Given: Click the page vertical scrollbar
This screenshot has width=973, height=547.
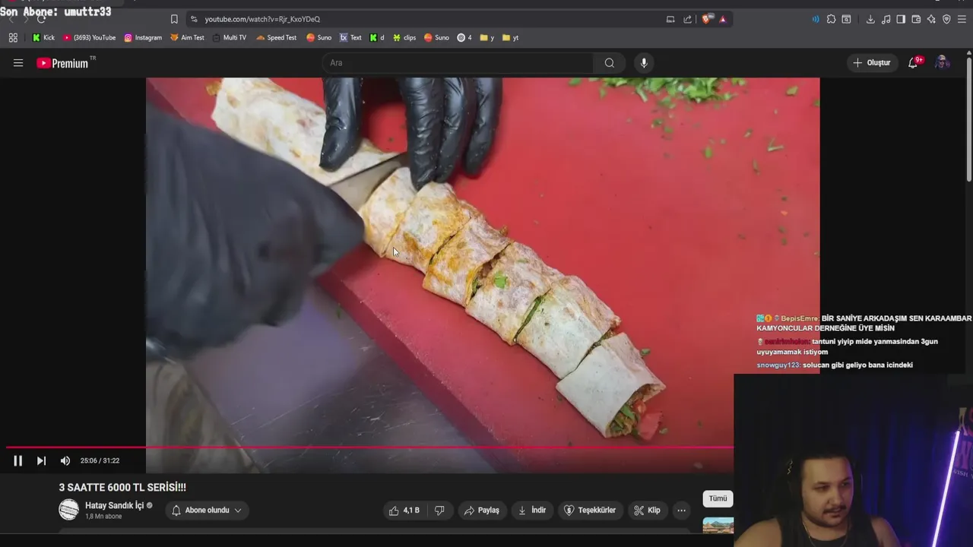Looking at the screenshot, I should [968, 118].
